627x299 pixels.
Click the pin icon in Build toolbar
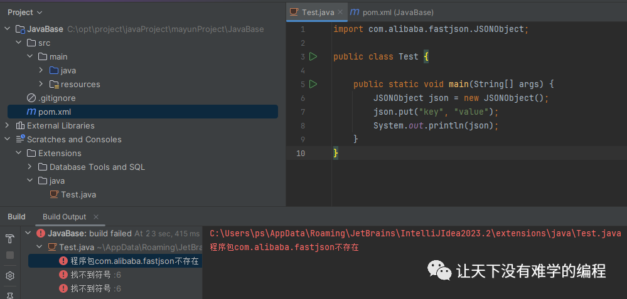tap(10, 293)
